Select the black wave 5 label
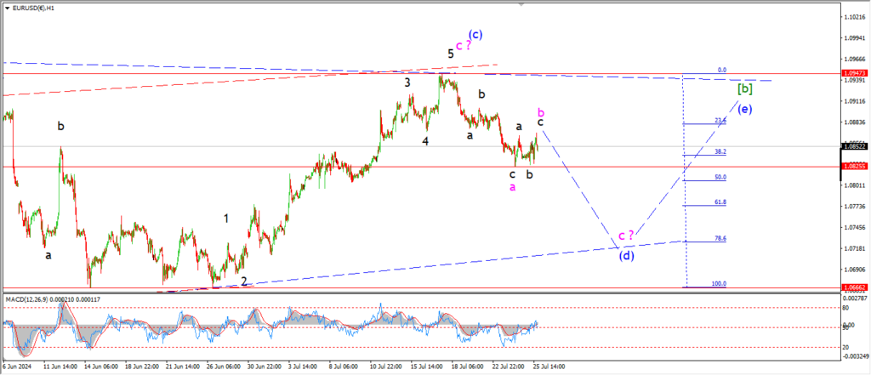Screen dimensions: 871x375 coord(451,54)
